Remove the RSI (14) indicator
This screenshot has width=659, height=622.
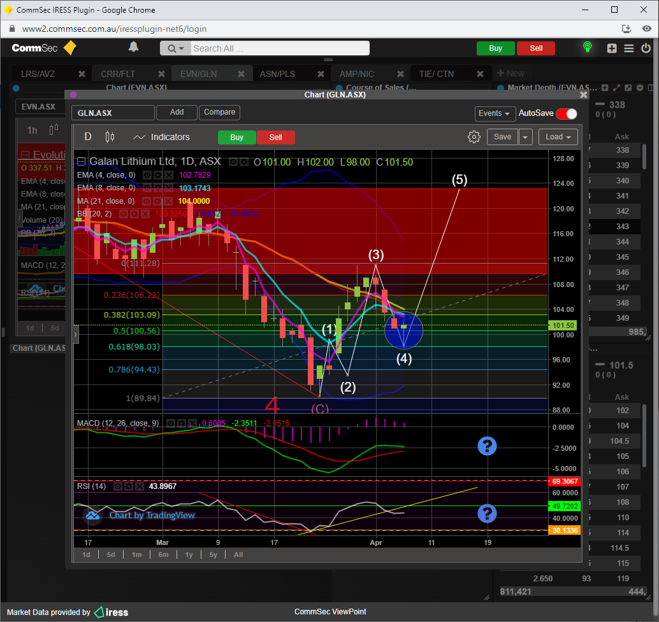139,486
